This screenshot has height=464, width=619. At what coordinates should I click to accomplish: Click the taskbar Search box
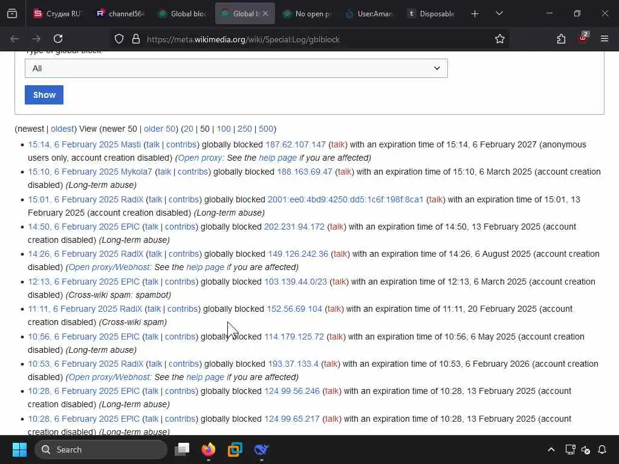(x=101, y=449)
